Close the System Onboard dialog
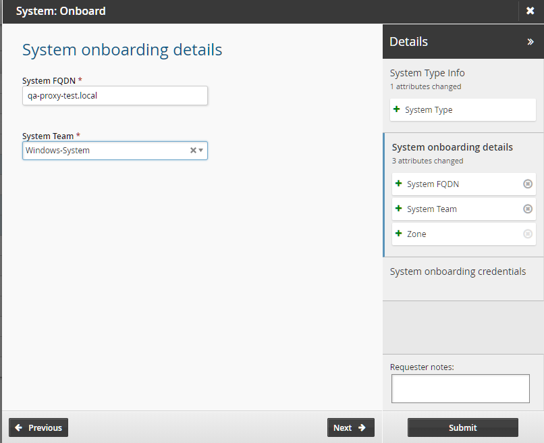The image size is (544, 443). pyautogui.click(x=530, y=11)
